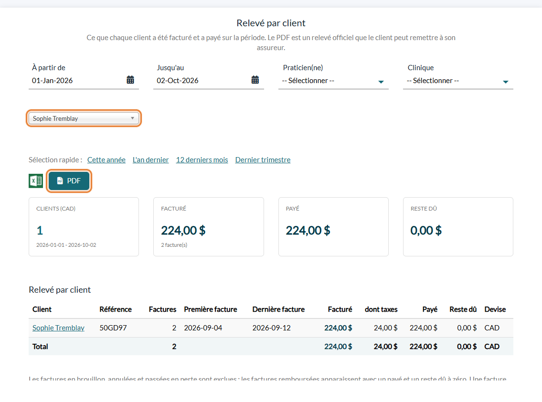The height and width of the screenshot is (402, 542).
Task: Open the Sophie Tremblay client selector
Action: tap(84, 118)
